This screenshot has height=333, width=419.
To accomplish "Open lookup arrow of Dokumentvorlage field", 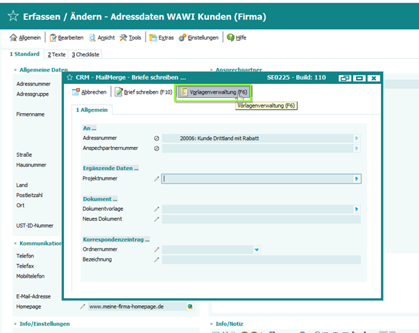I will coord(357,209).
